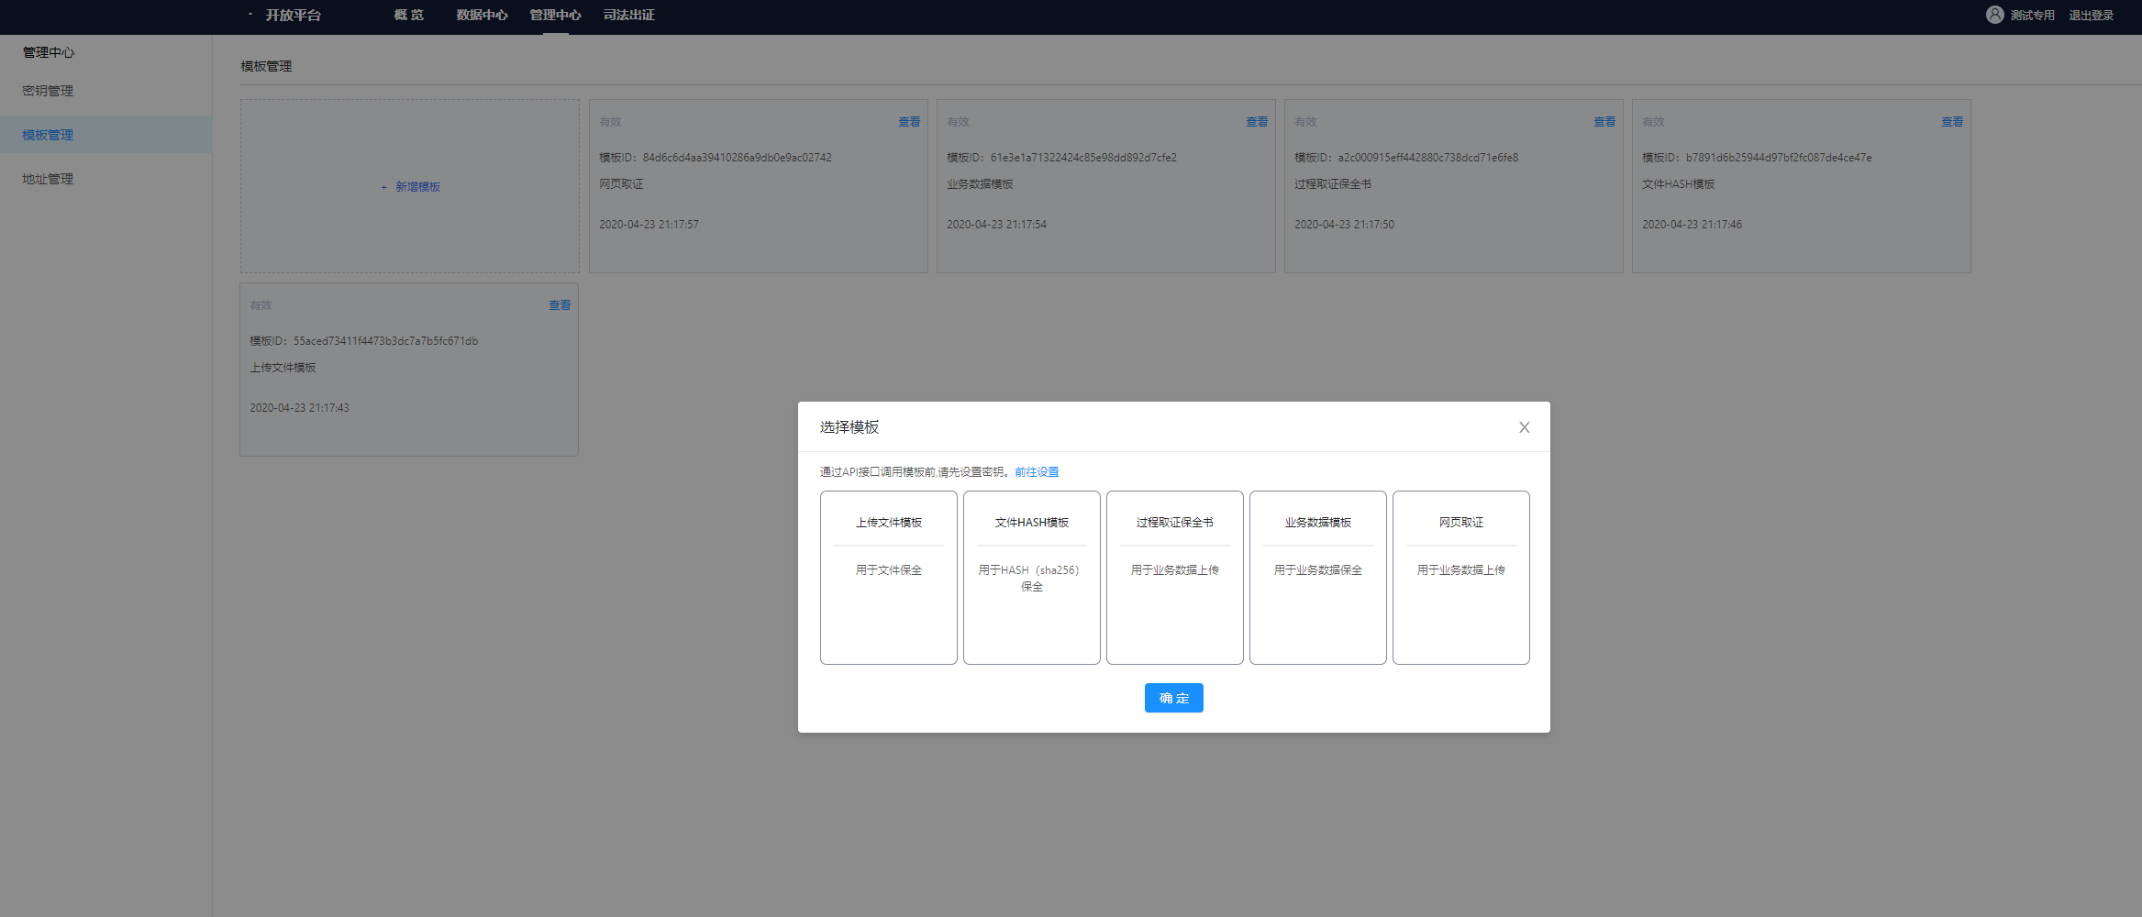
Task: Click the timestamp 2020-04-23 21:17:54
Action: 996,225
